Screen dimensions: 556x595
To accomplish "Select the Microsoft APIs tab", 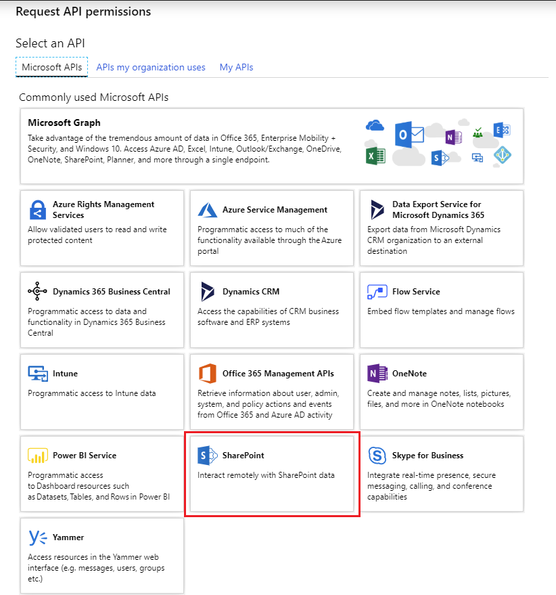I will point(51,67).
